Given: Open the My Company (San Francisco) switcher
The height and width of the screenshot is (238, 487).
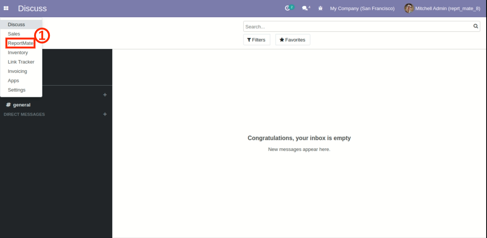Looking at the screenshot, I should [362, 8].
